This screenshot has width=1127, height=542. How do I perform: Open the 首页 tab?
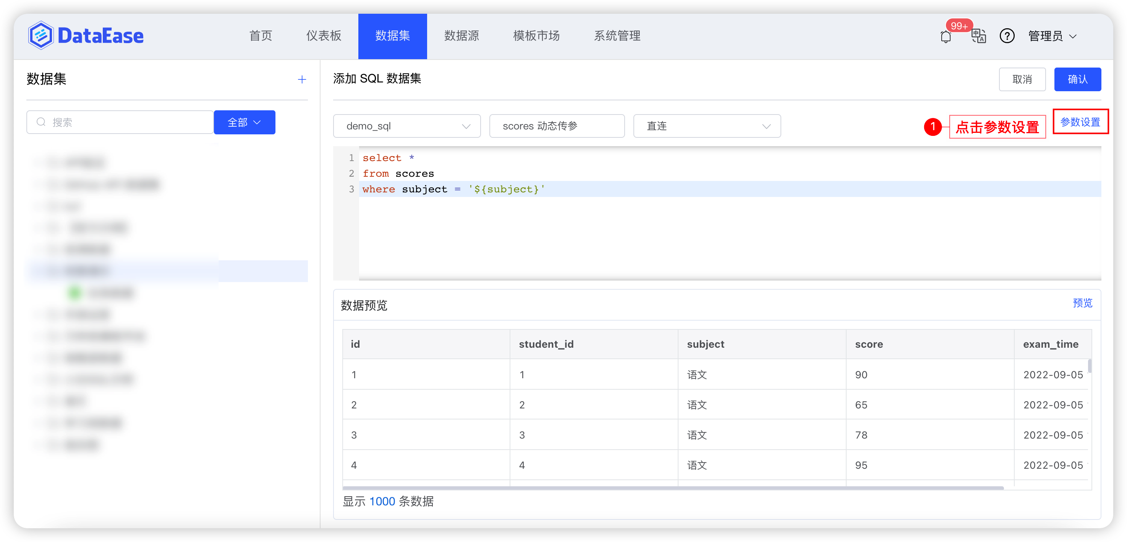click(x=261, y=36)
